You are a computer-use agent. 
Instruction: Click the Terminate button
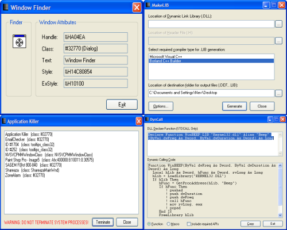(x=103, y=222)
